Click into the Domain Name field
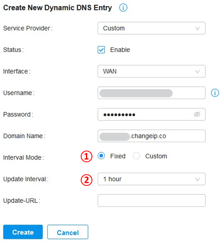This screenshot has height=242, width=221. 152,136
